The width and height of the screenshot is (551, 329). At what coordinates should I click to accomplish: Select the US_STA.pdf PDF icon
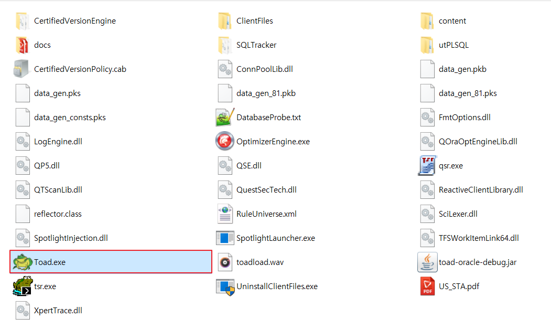point(427,286)
